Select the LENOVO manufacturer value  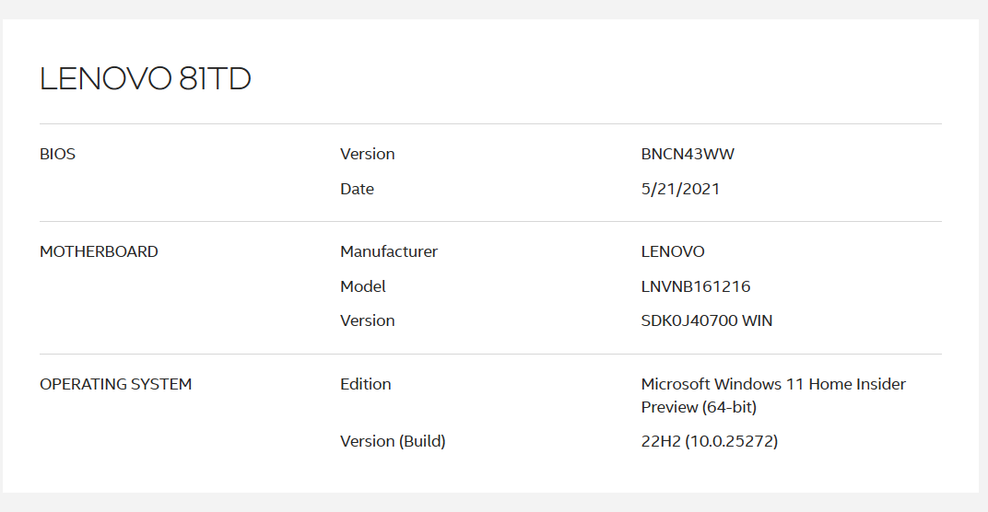[x=673, y=251]
